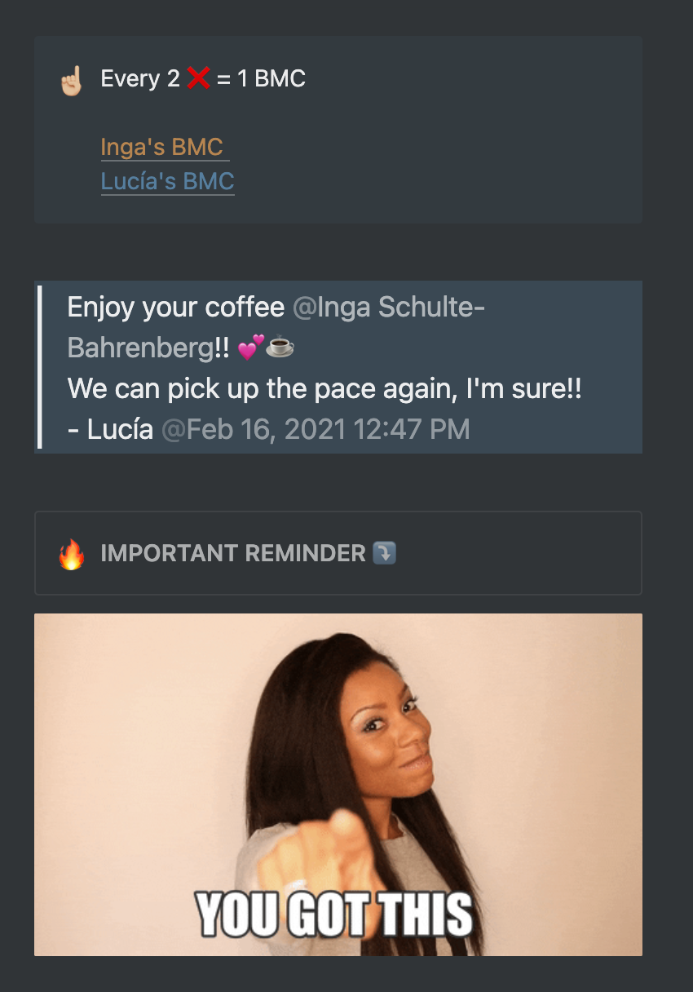Click the '1 BMC' text in the callout
This screenshot has height=992, width=693.
[x=271, y=79]
